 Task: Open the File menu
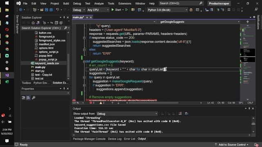coord(25,3)
